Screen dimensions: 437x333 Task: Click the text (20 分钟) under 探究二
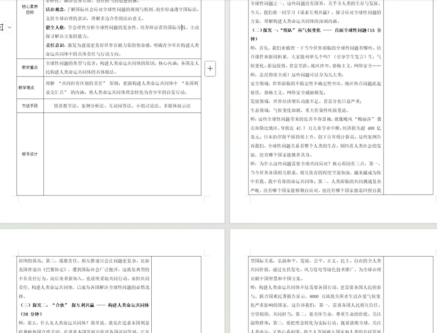tap(31, 314)
